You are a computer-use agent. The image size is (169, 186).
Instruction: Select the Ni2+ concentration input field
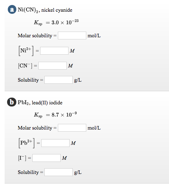coord(54,51)
